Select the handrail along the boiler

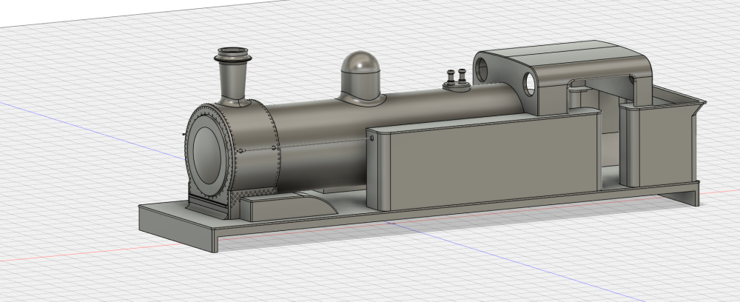coord(306,145)
